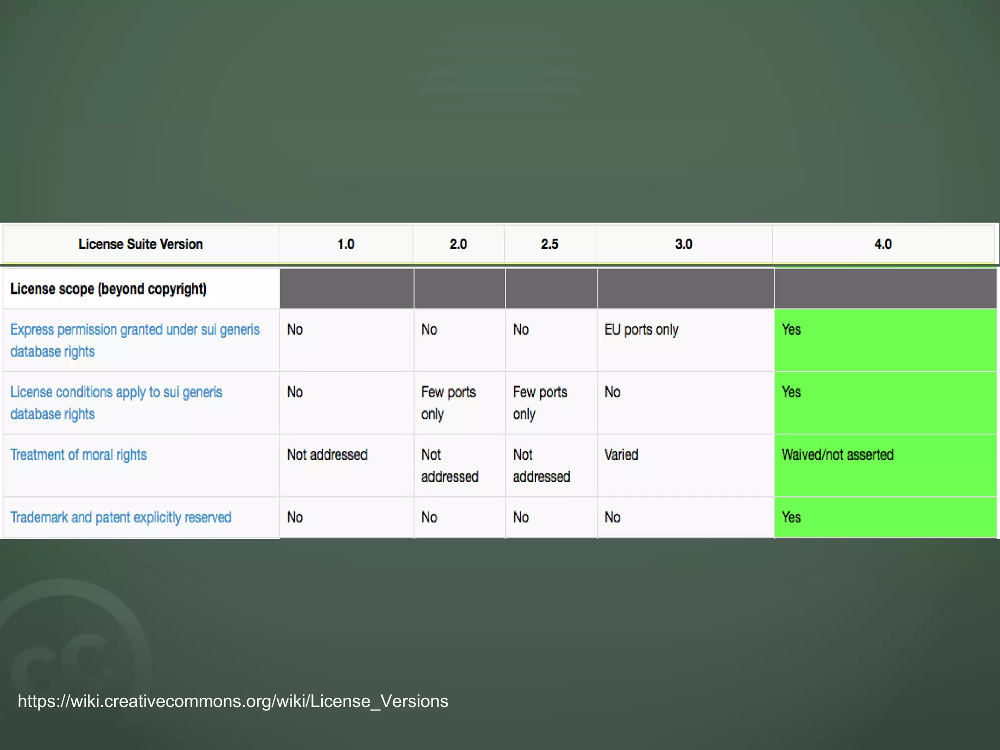Screen dimensions: 1000x750
Task: Click the 3.0 version column header
Action: pyautogui.click(x=684, y=244)
